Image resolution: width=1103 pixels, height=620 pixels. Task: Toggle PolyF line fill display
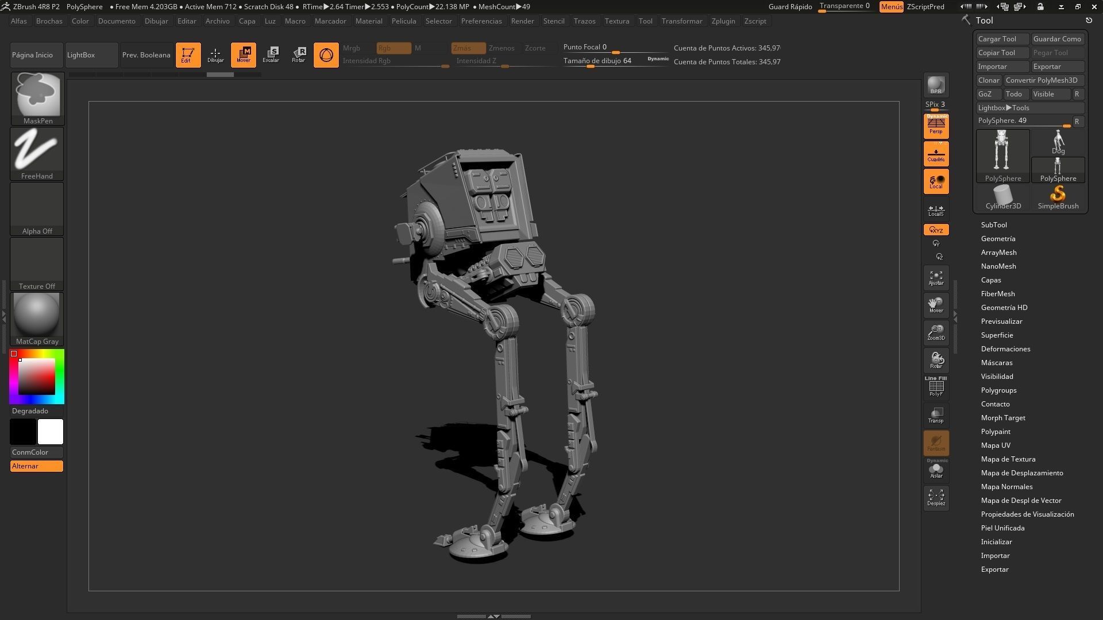coord(936,387)
